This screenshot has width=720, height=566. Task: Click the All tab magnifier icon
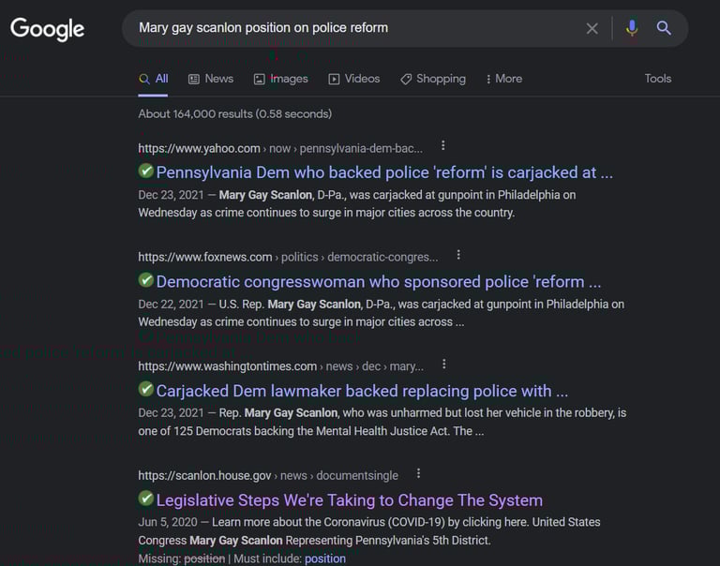pyautogui.click(x=144, y=79)
